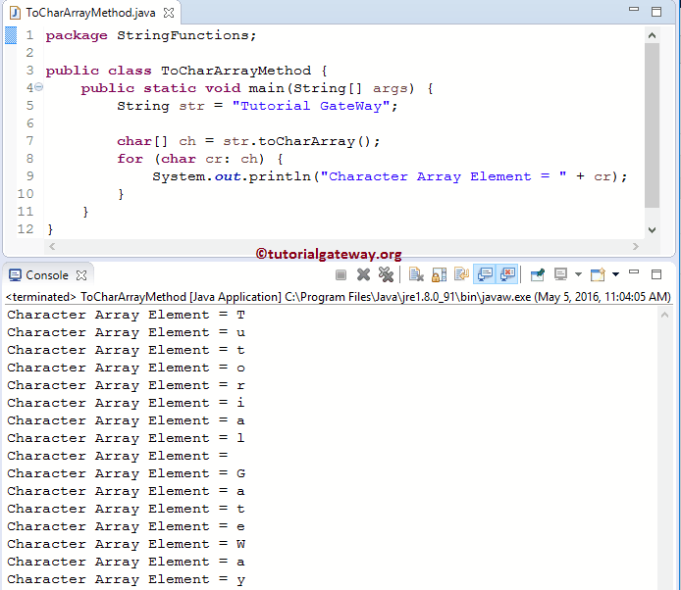
Task: Open the Display Selected Console icon
Action: click(560, 275)
